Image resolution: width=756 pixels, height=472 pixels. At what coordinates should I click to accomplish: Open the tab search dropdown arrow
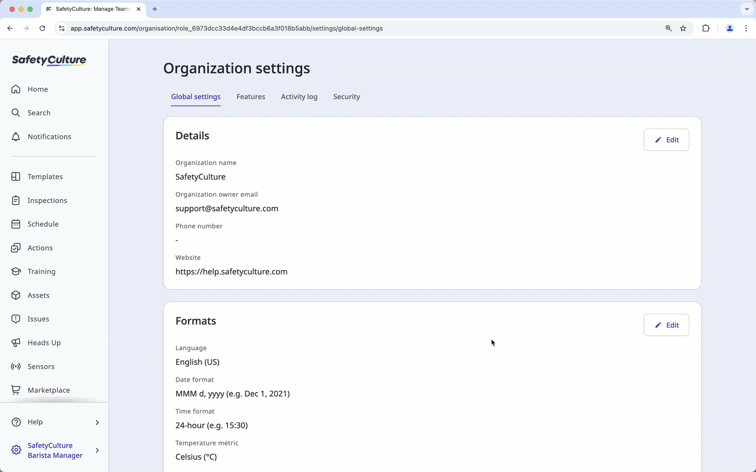(x=747, y=9)
